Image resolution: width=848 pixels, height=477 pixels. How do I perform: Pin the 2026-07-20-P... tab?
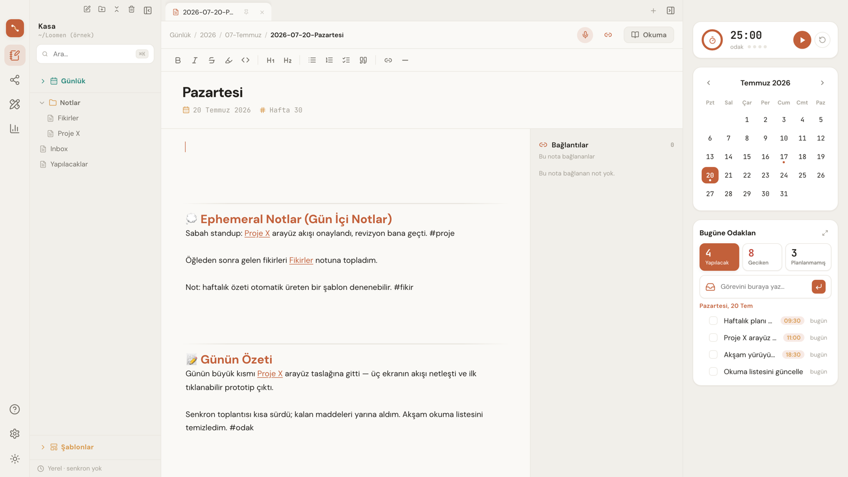point(246,12)
